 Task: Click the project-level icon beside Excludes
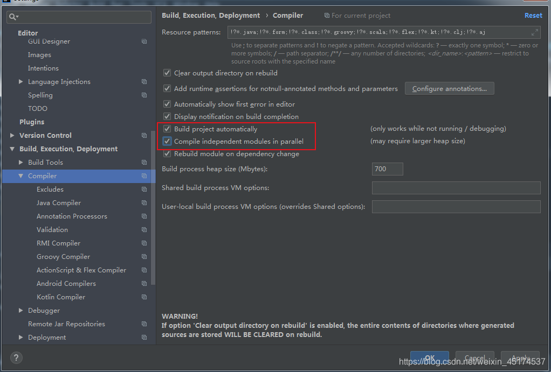coord(144,189)
